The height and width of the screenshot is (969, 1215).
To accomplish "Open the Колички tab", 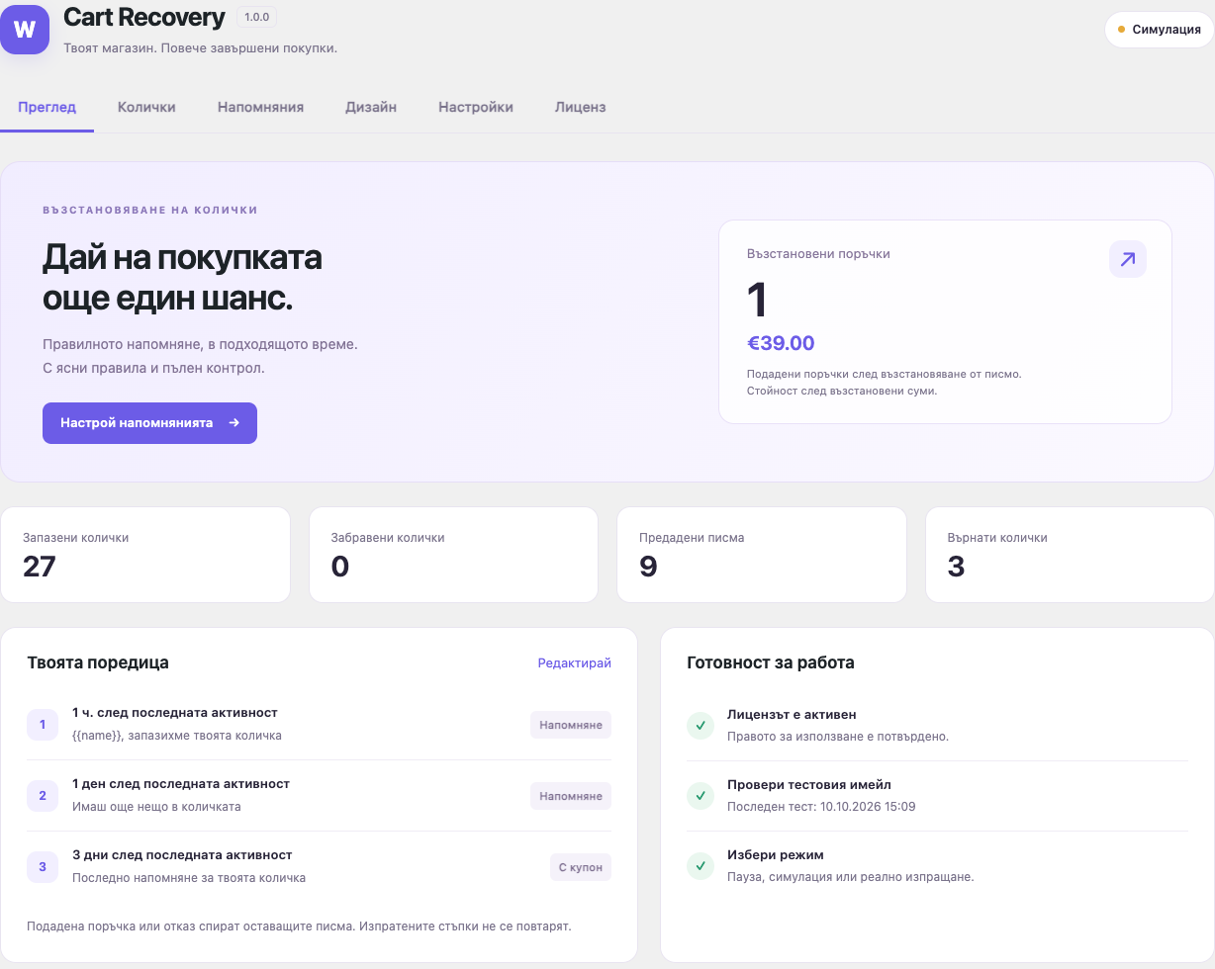I will tap(146, 107).
